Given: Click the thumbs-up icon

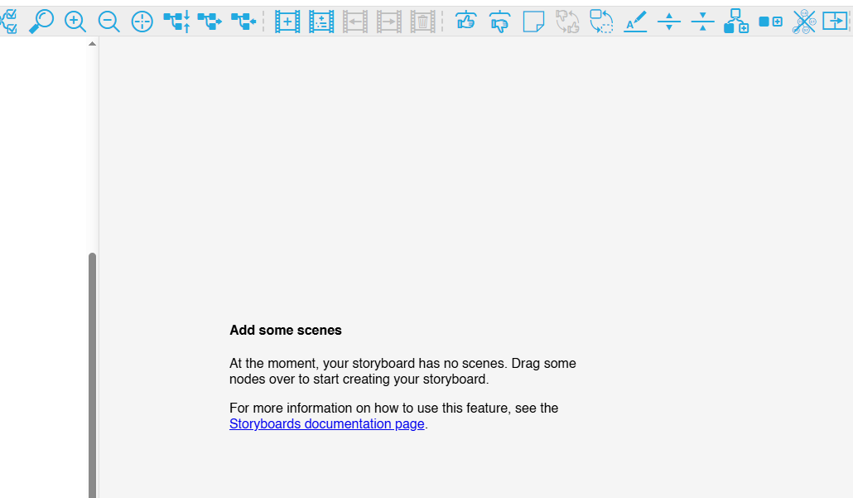Looking at the screenshot, I should pos(466,22).
